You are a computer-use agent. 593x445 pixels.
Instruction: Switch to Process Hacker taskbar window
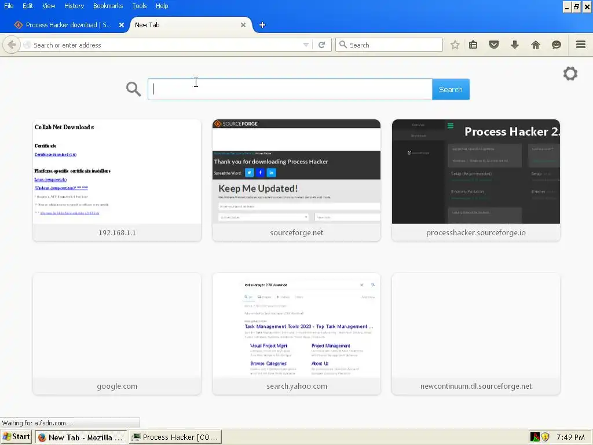pos(175,437)
